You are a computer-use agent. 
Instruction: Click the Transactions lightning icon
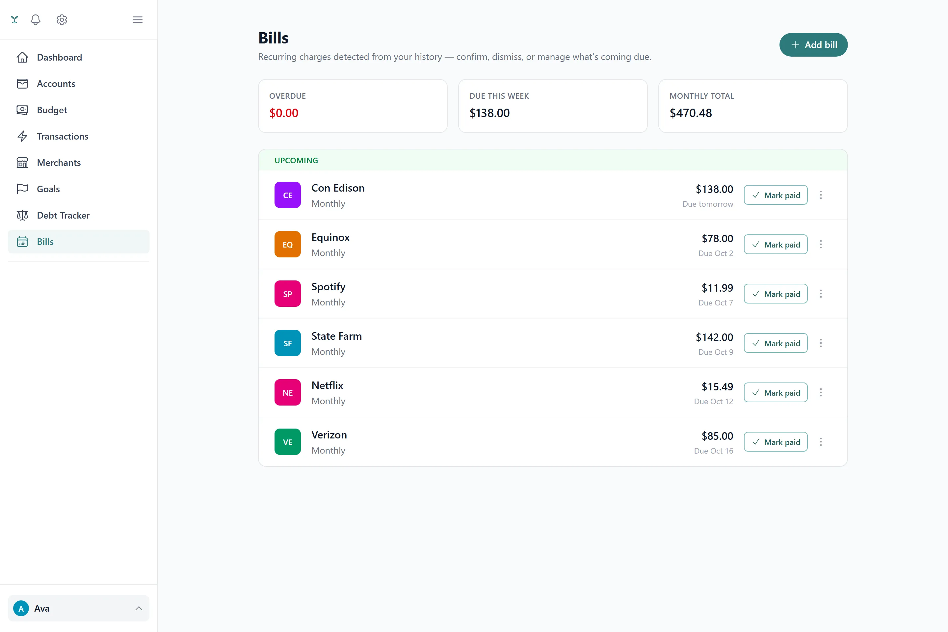click(x=23, y=136)
